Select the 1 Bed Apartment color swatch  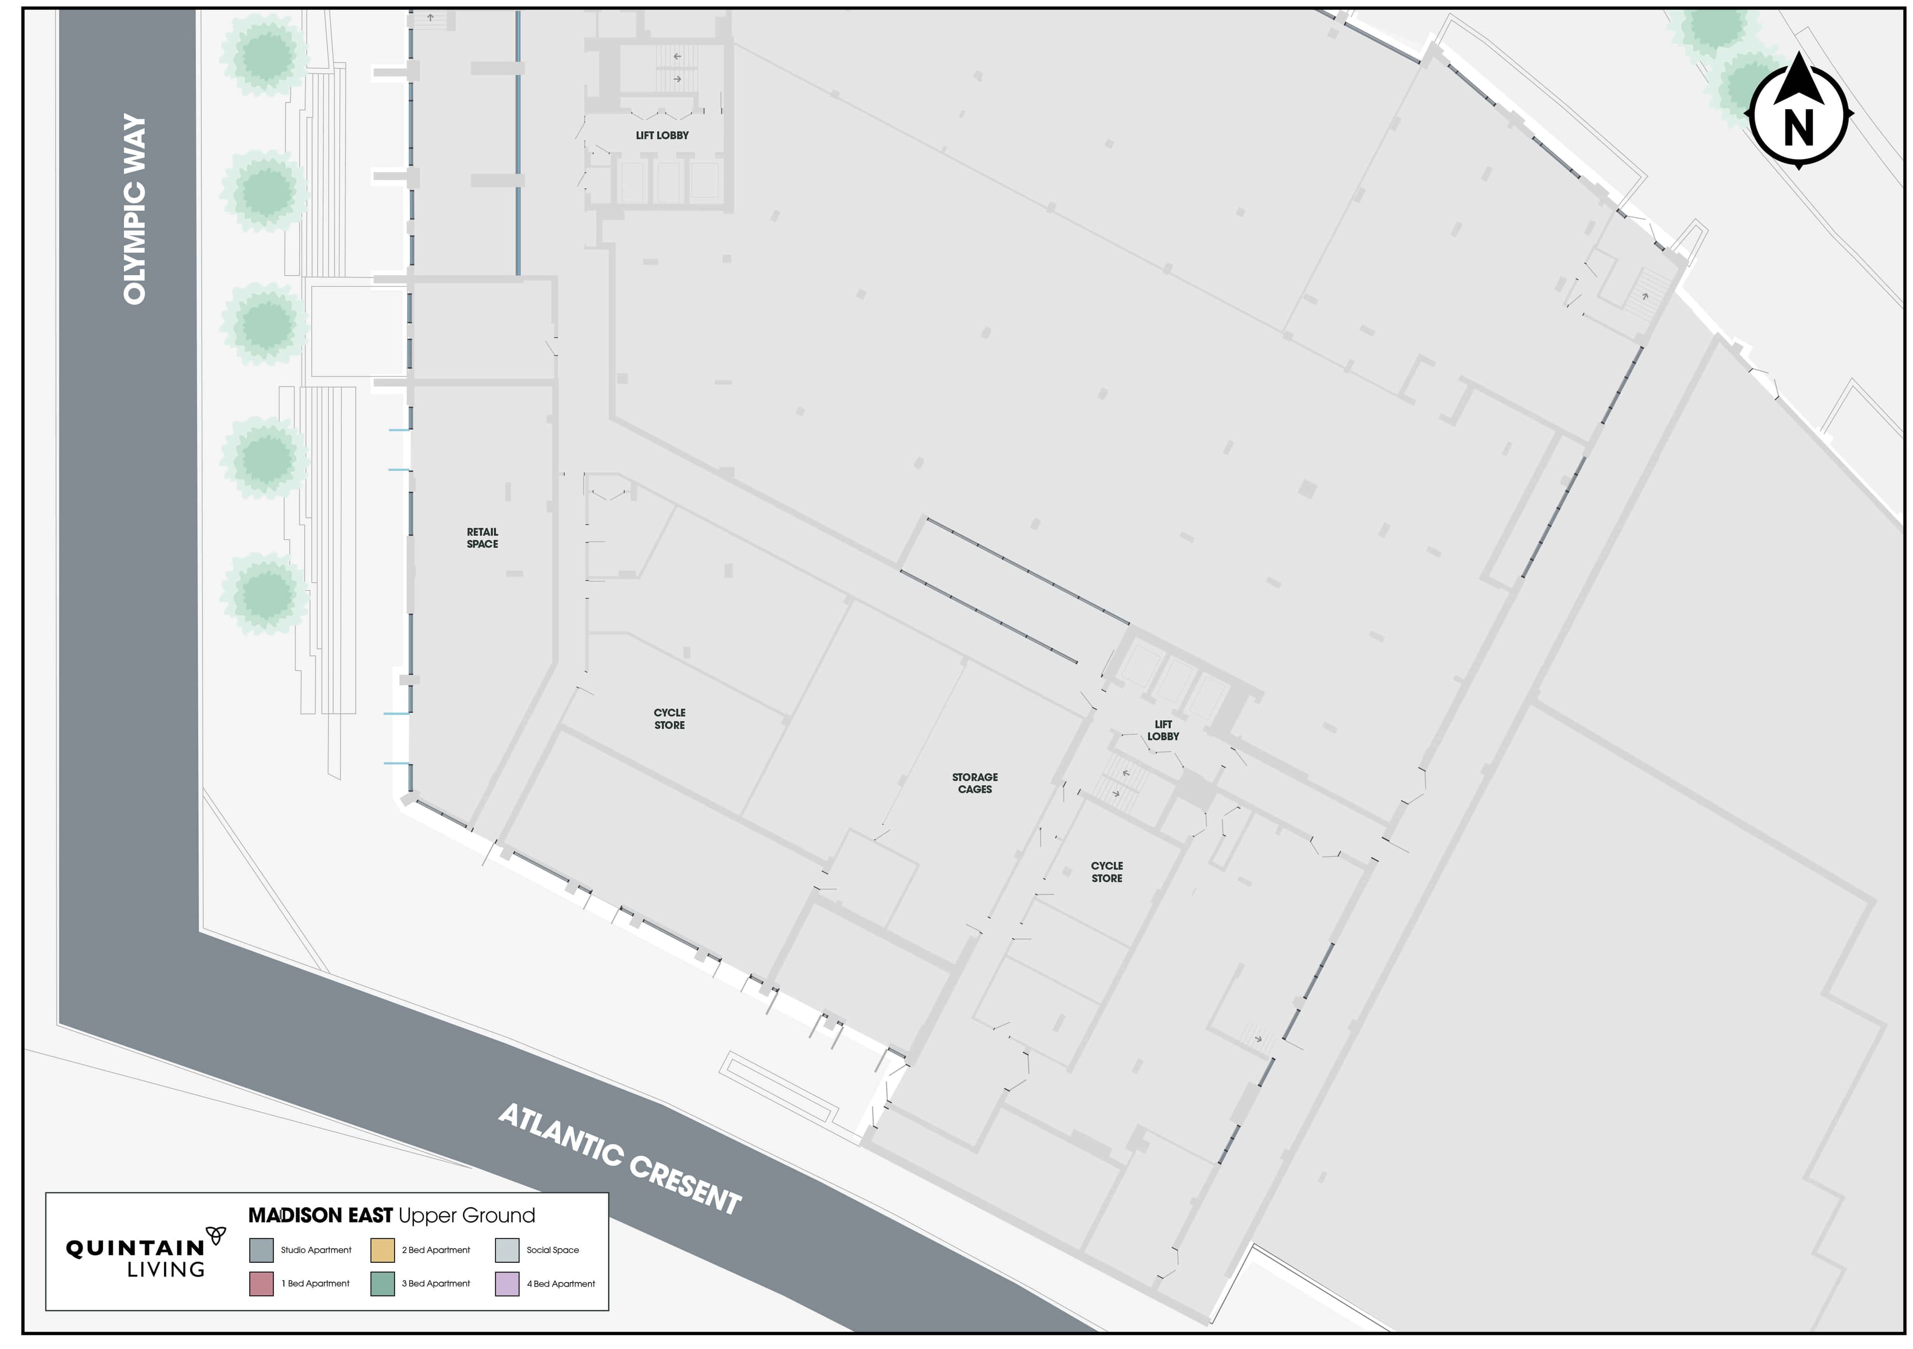pos(261,1283)
